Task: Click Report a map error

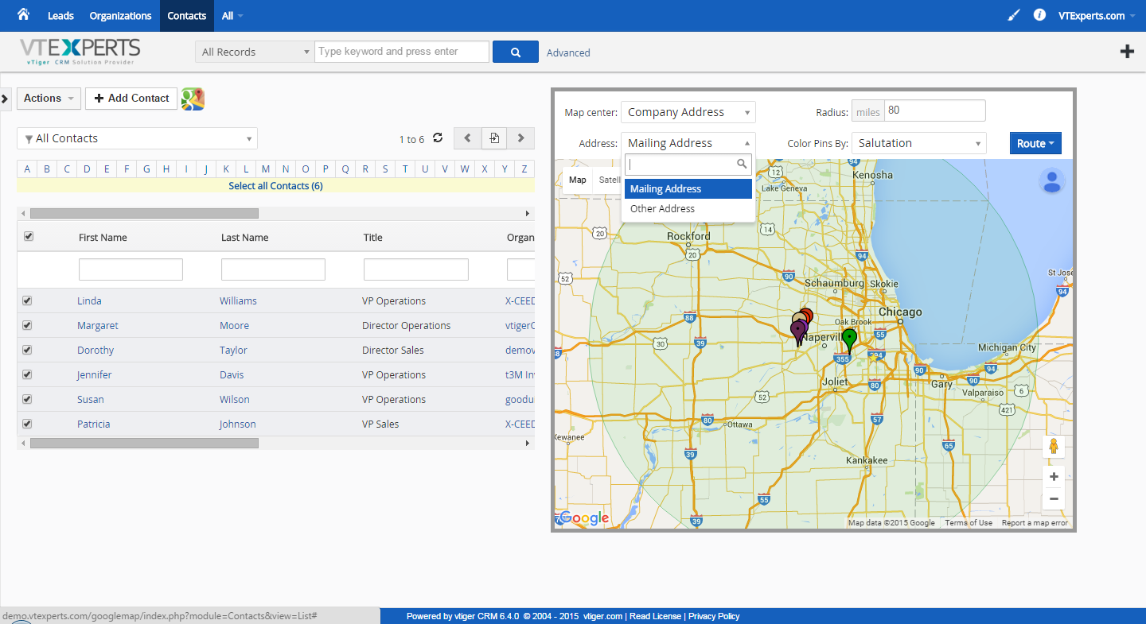Action: 1035,522
